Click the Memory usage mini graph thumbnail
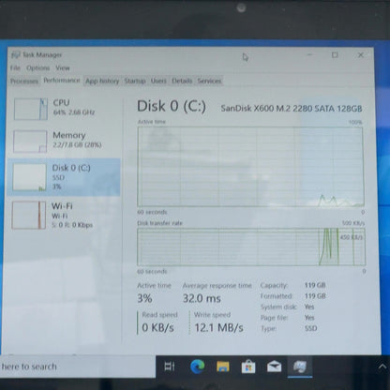 coord(30,142)
